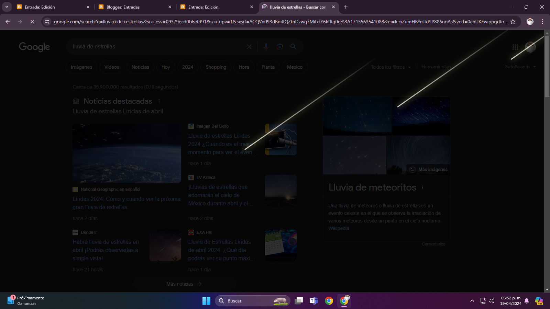550x309 pixels.
Task: Bookmark this page with the star icon
Action: (513, 22)
